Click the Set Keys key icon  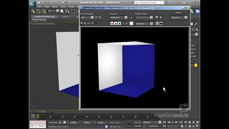pyautogui.click(x=130, y=124)
